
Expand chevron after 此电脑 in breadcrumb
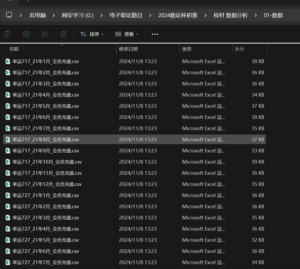pyautogui.click(x=54, y=15)
